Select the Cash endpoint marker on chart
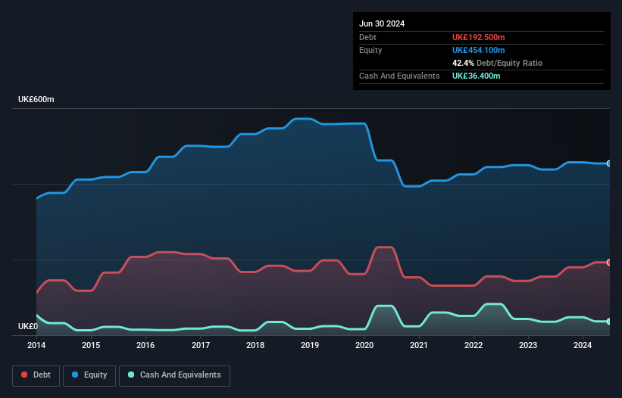This screenshot has height=398, width=622. (x=609, y=321)
